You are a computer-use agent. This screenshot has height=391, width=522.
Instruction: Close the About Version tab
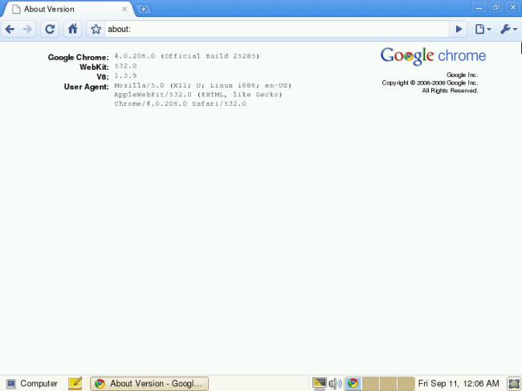(x=124, y=10)
